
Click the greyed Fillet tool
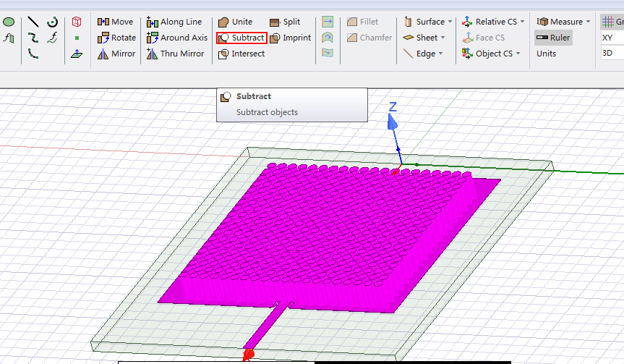(362, 22)
